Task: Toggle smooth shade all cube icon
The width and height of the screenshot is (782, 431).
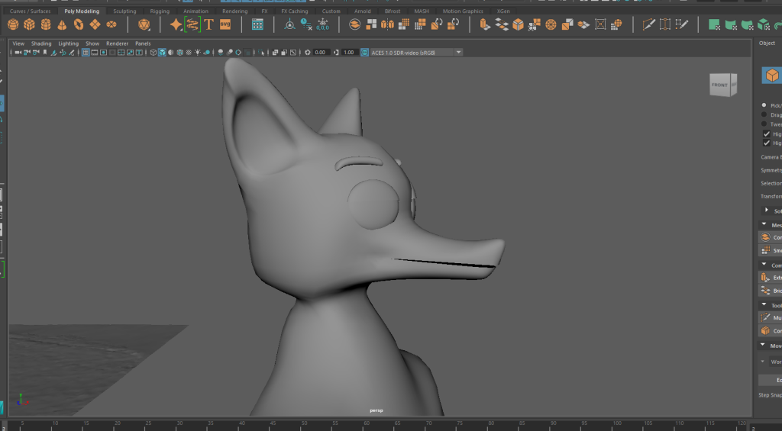Action: point(162,53)
